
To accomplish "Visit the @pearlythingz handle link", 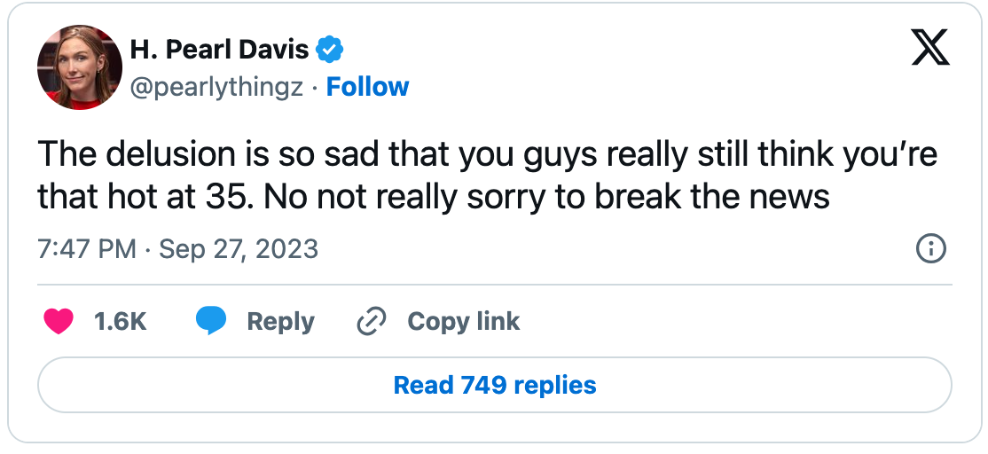I will [216, 88].
